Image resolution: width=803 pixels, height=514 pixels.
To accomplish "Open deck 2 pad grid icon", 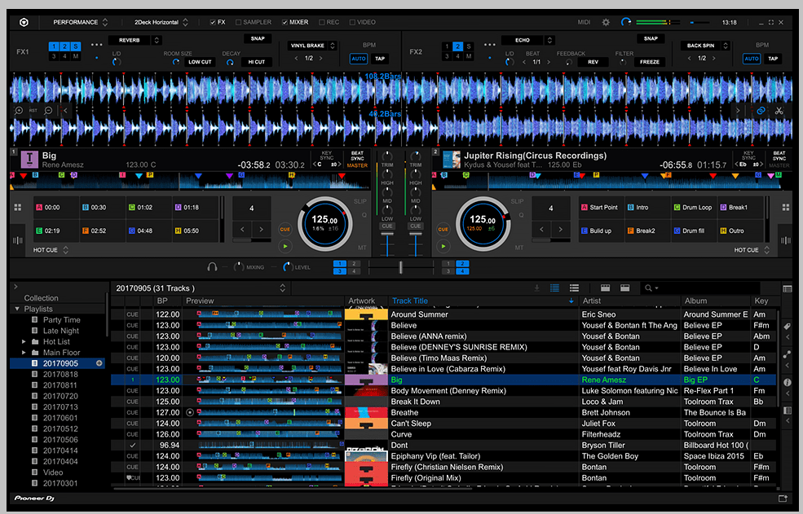I will coord(786,208).
